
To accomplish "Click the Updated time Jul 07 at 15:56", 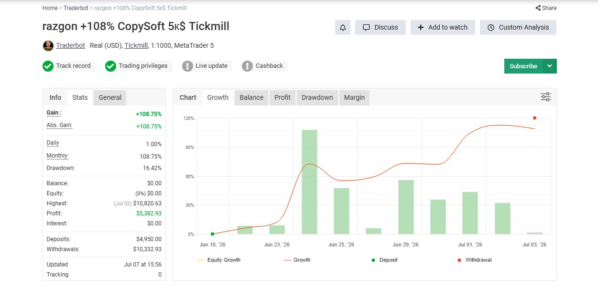I will pyautogui.click(x=142, y=265).
